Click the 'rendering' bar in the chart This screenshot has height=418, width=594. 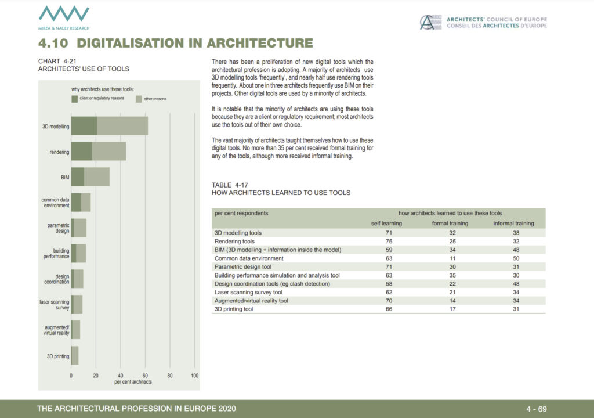pyautogui.click(x=99, y=152)
